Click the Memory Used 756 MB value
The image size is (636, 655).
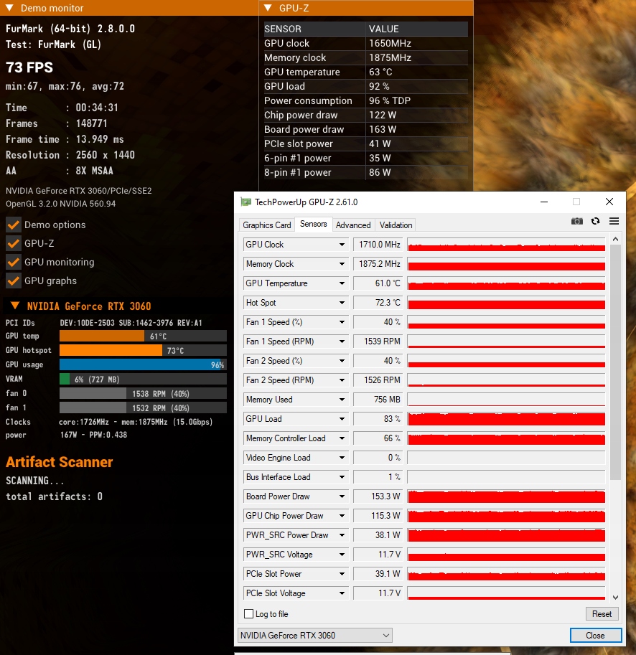point(378,400)
